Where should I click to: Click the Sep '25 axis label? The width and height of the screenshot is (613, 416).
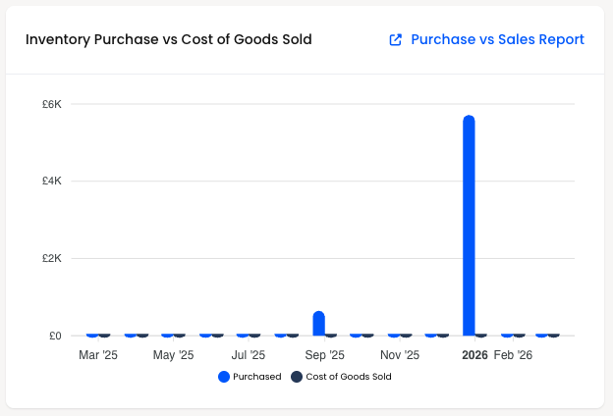pyautogui.click(x=324, y=354)
